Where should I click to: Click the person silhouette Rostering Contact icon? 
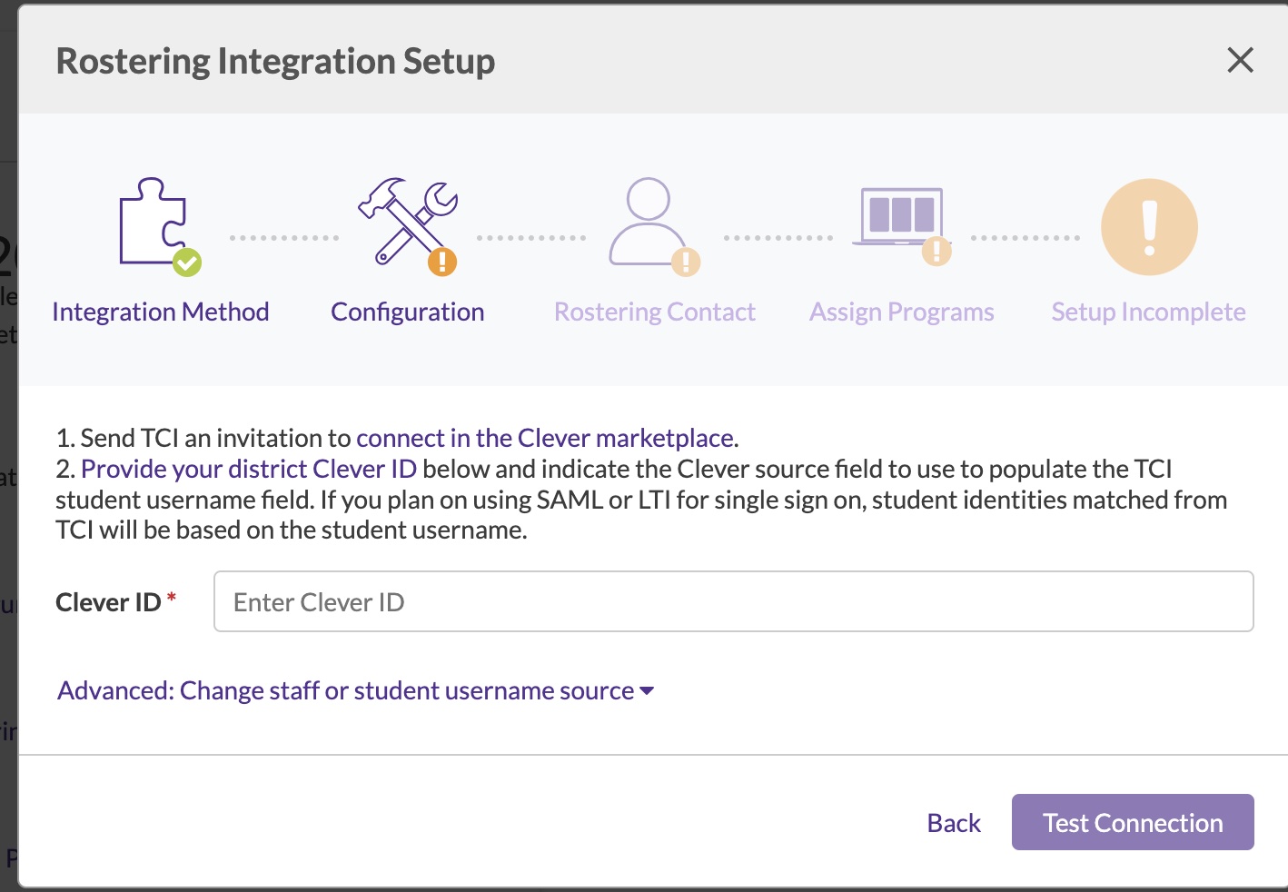646,221
